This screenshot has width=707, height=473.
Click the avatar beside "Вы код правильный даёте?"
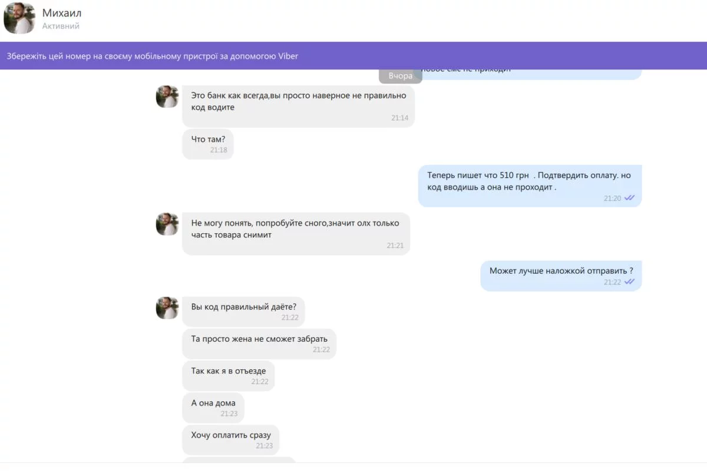click(167, 308)
